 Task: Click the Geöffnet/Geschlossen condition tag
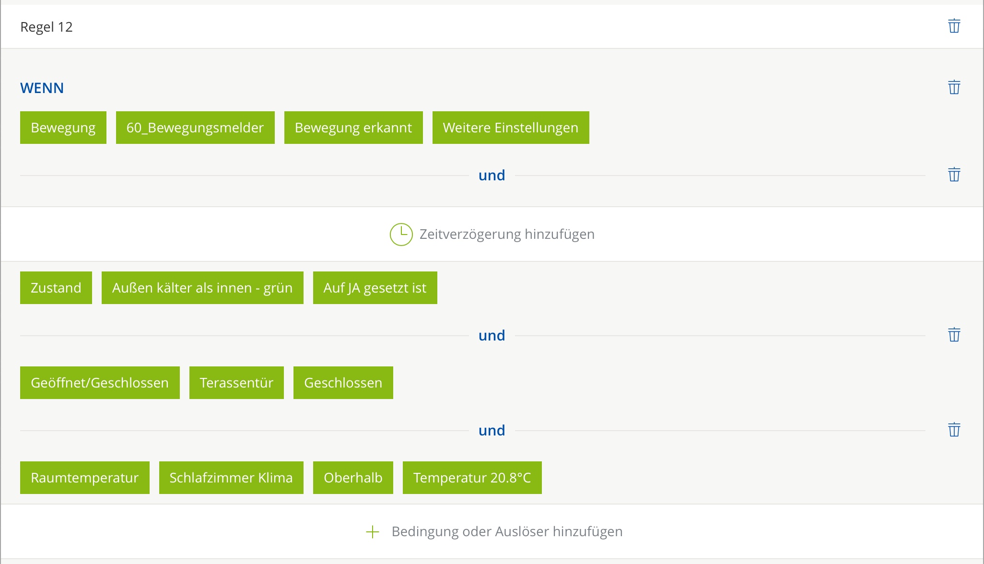(100, 383)
